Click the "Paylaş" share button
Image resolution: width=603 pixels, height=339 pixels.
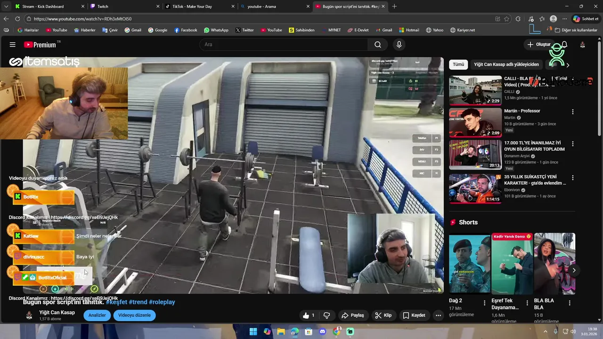coord(353,315)
